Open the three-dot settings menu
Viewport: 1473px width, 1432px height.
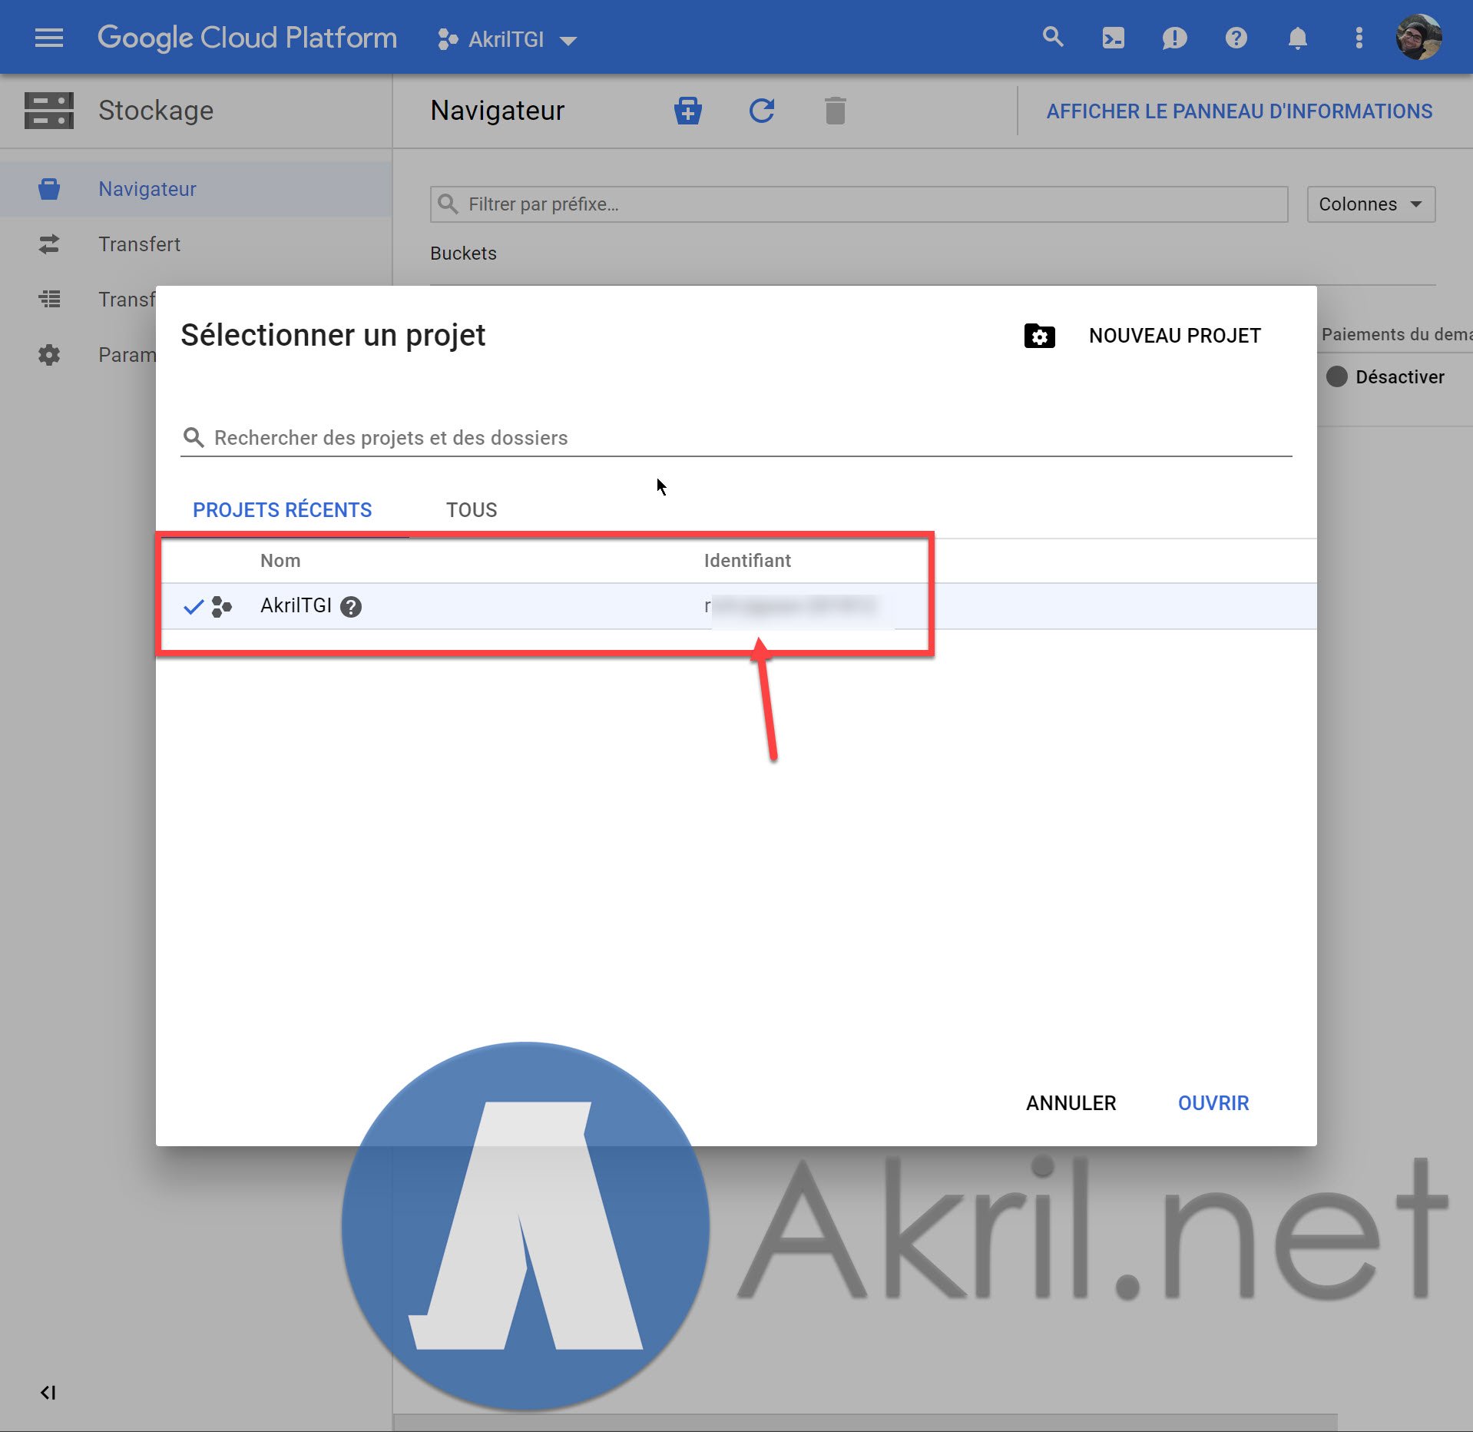pyautogui.click(x=1359, y=38)
